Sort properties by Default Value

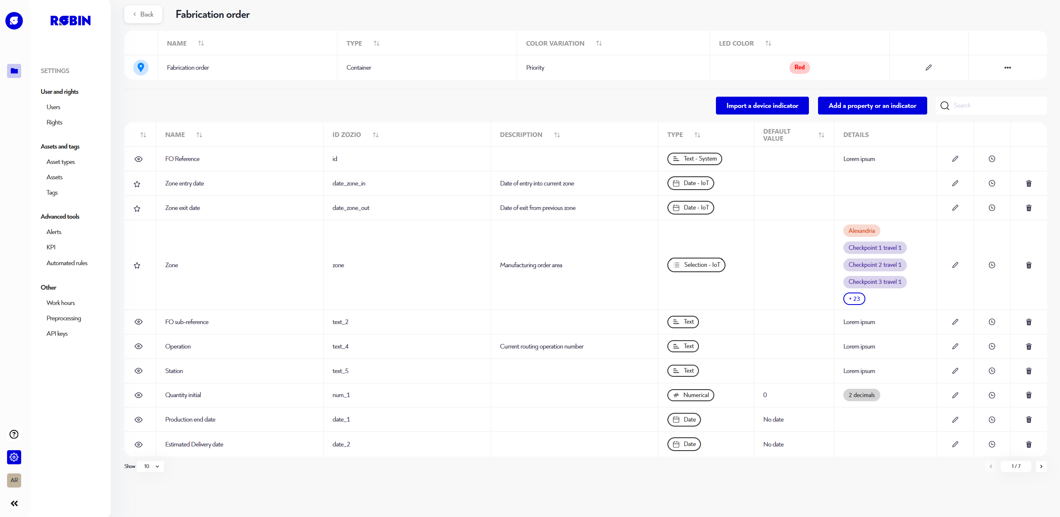tap(821, 135)
